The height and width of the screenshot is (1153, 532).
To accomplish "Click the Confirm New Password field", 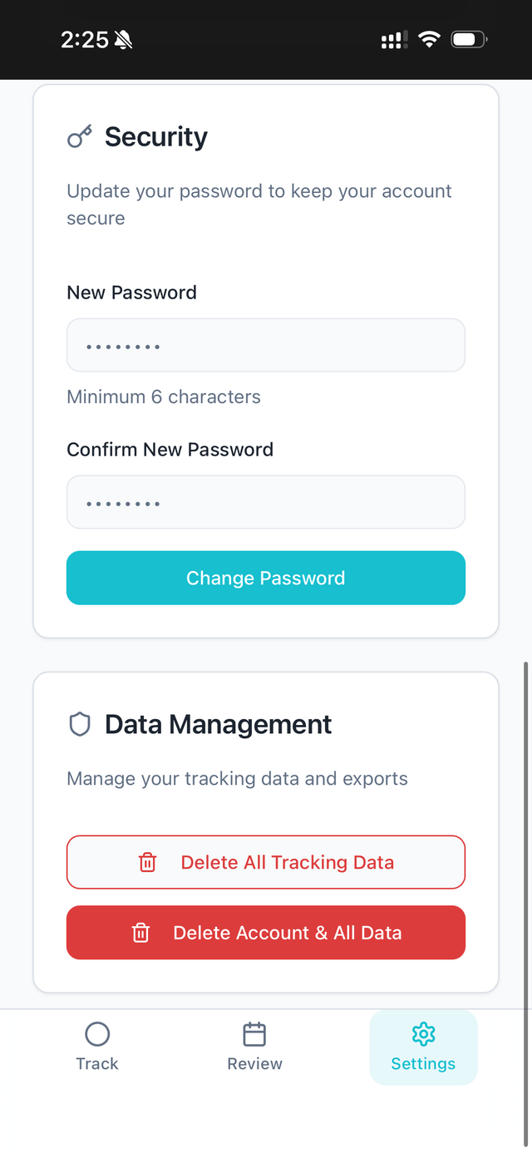I will 266,501.
